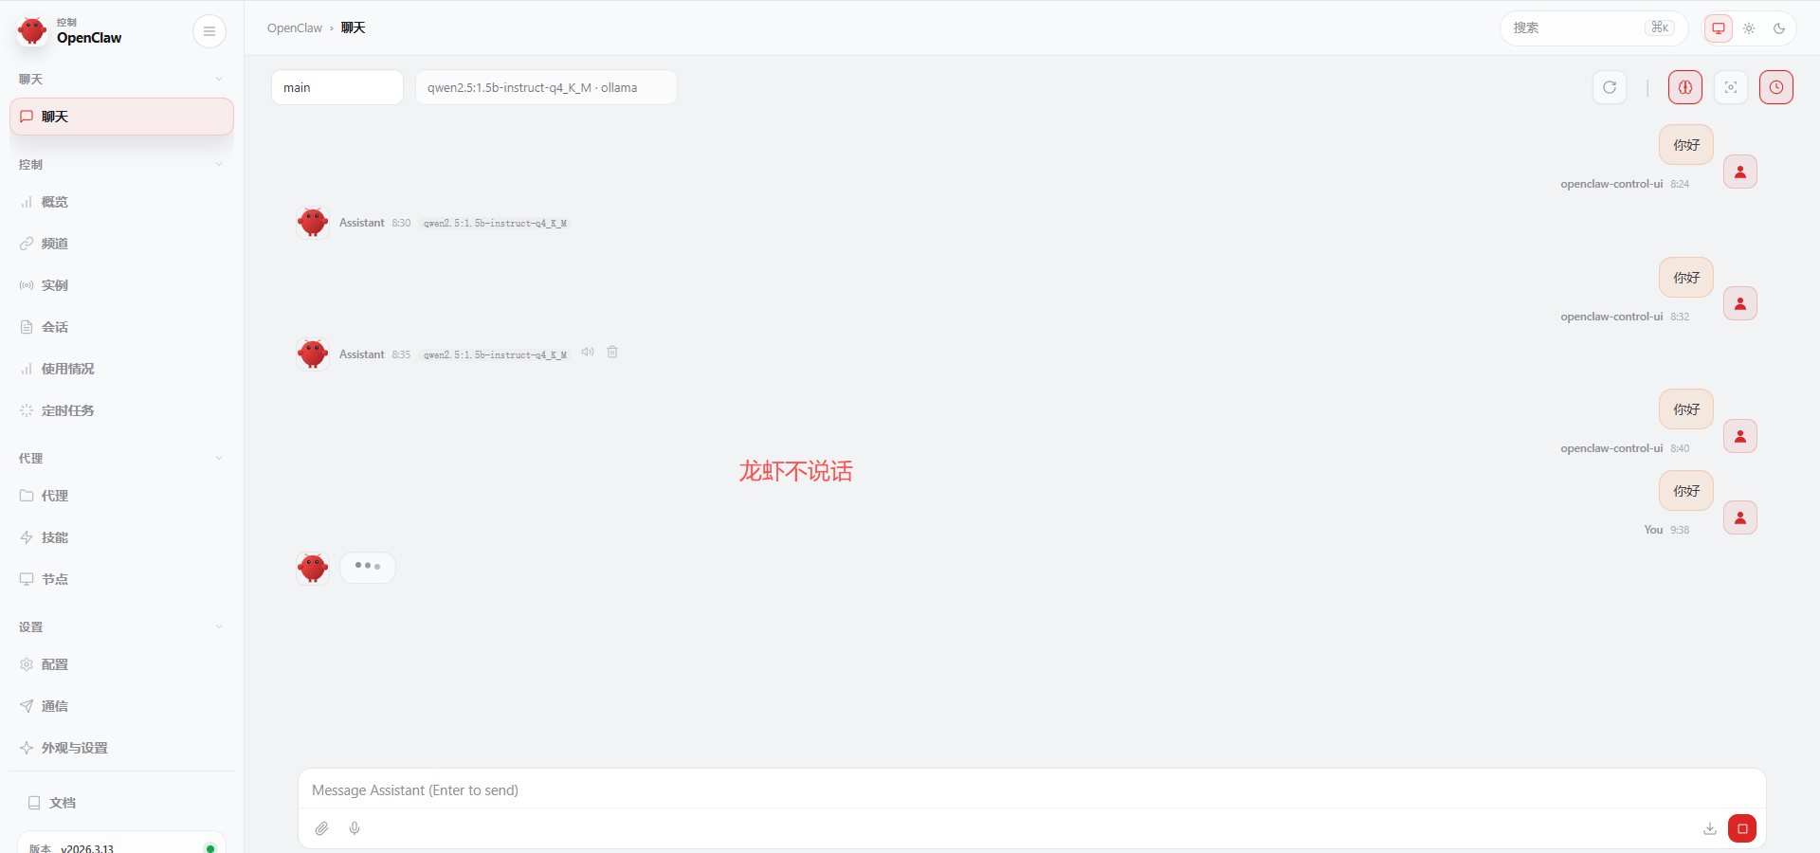Stop generation with red stop button
This screenshot has height=853, width=1820.
[x=1742, y=828]
